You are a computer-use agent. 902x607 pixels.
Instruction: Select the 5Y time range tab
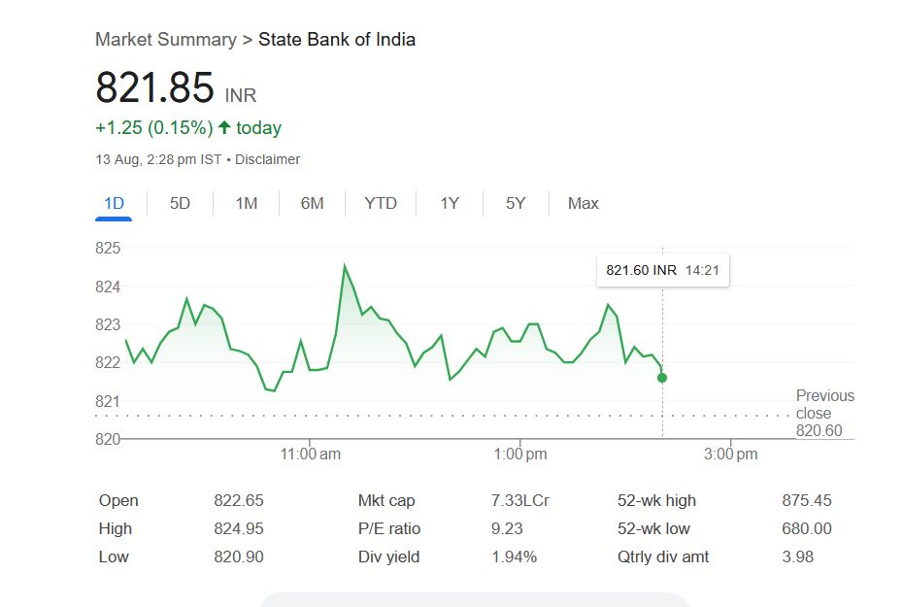click(x=516, y=203)
